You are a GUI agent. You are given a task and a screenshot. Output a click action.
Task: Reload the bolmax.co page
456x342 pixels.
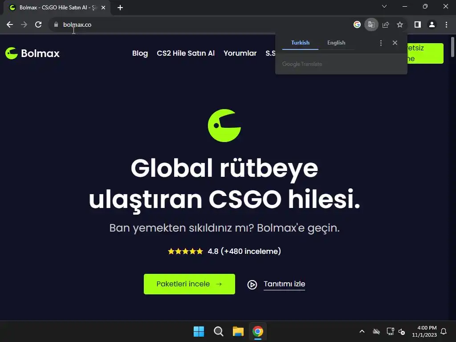pos(38,25)
